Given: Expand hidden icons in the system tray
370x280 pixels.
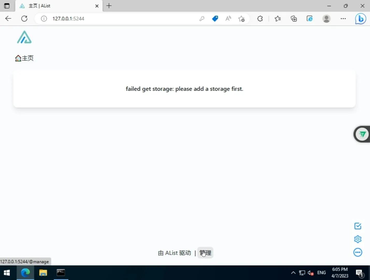Looking at the screenshot, I should 293,272.
